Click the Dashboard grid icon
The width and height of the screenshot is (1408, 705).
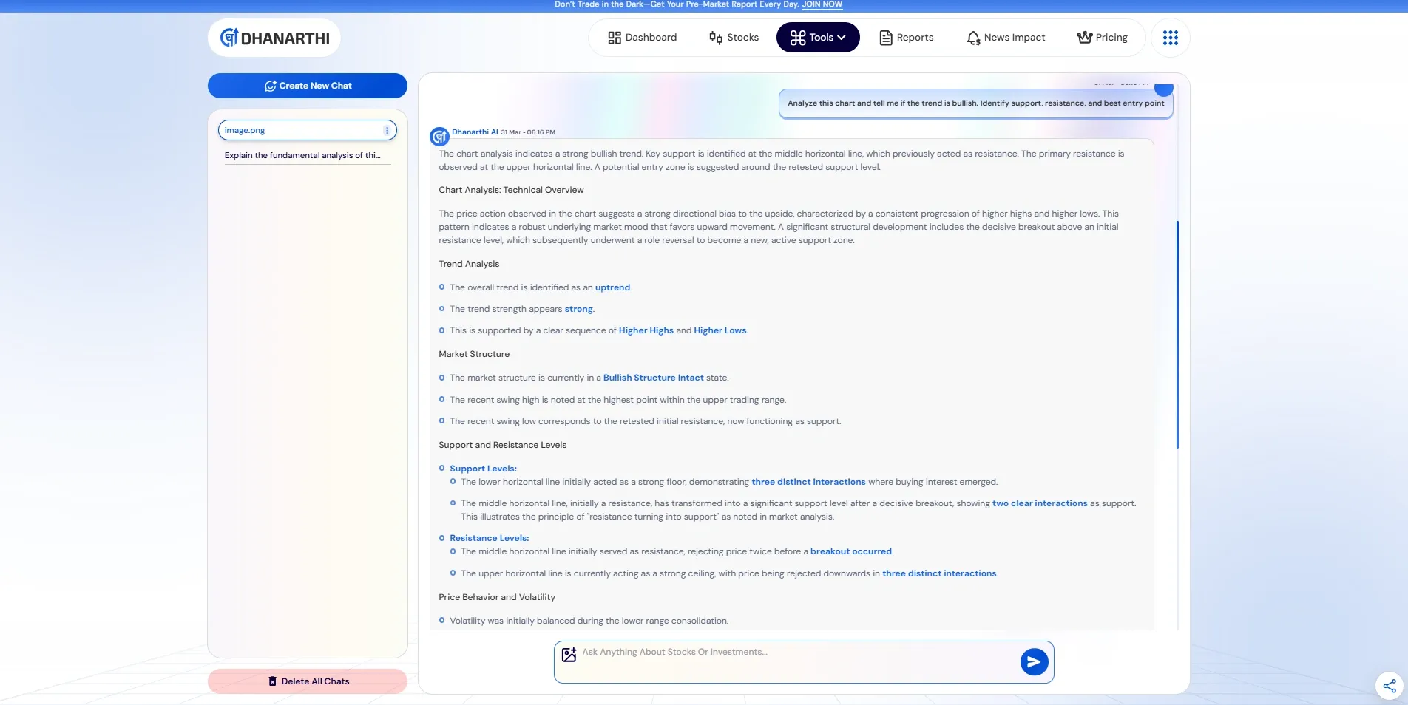click(614, 38)
